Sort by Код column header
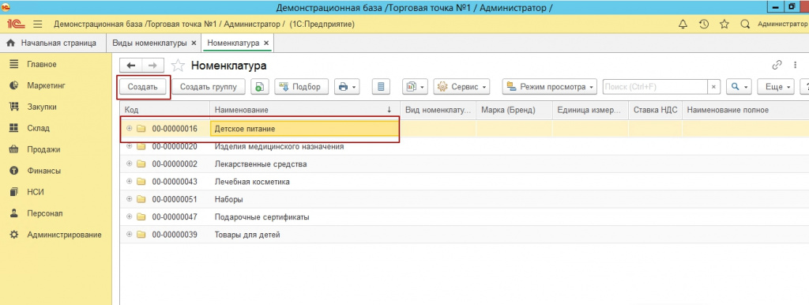Image resolution: width=809 pixels, height=305 pixels. 164,110
